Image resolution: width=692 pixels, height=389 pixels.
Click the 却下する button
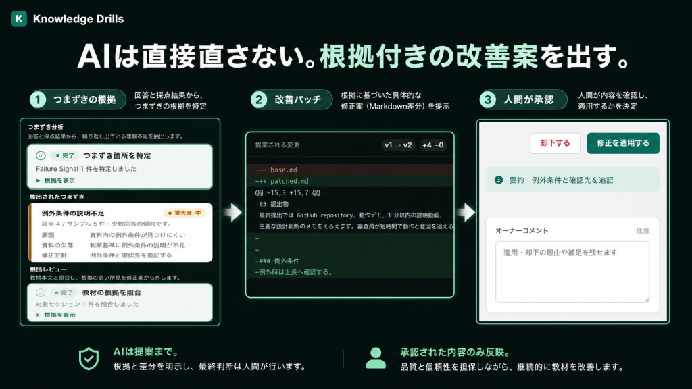tap(555, 143)
